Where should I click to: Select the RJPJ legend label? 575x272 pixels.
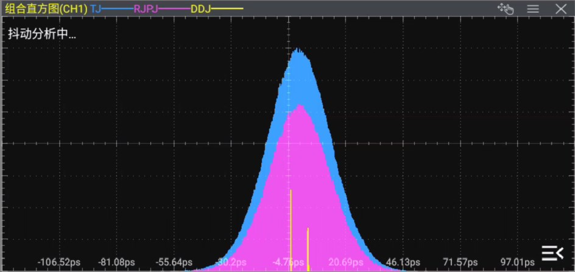click(146, 9)
